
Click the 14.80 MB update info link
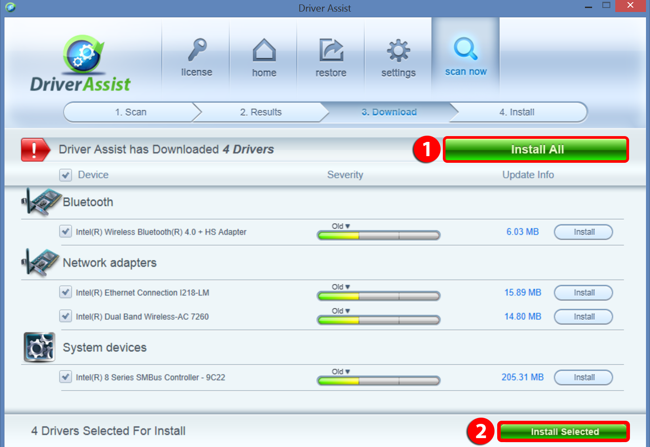[x=523, y=317]
